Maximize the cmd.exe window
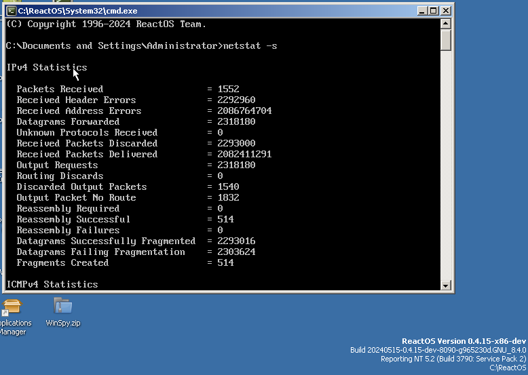The image size is (528, 375). 433,11
